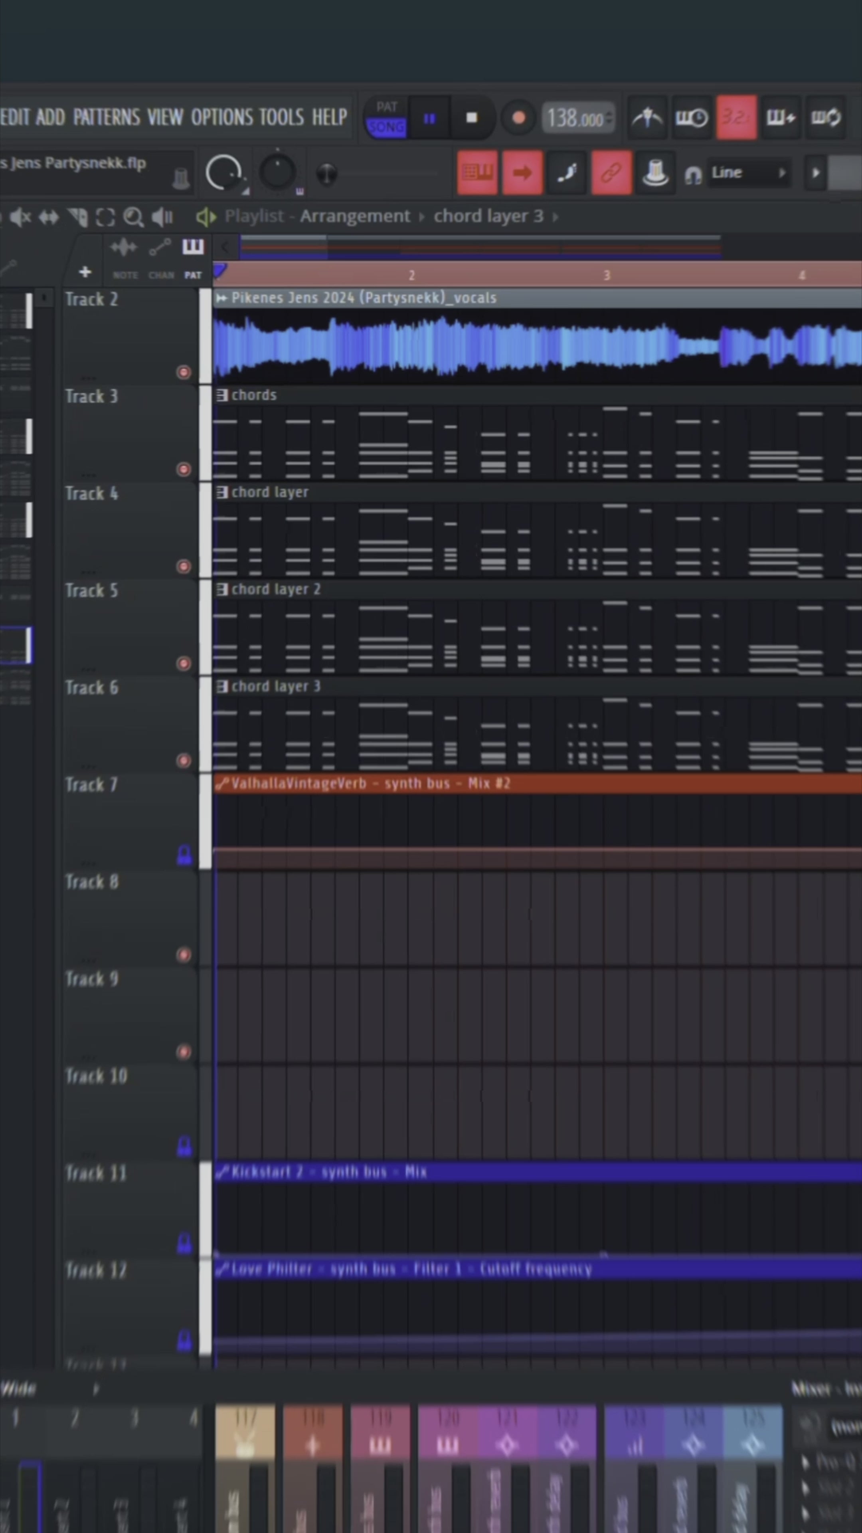Click the Track 10 label
This screenshot has width=862, height=1533.
(96, 1076)
